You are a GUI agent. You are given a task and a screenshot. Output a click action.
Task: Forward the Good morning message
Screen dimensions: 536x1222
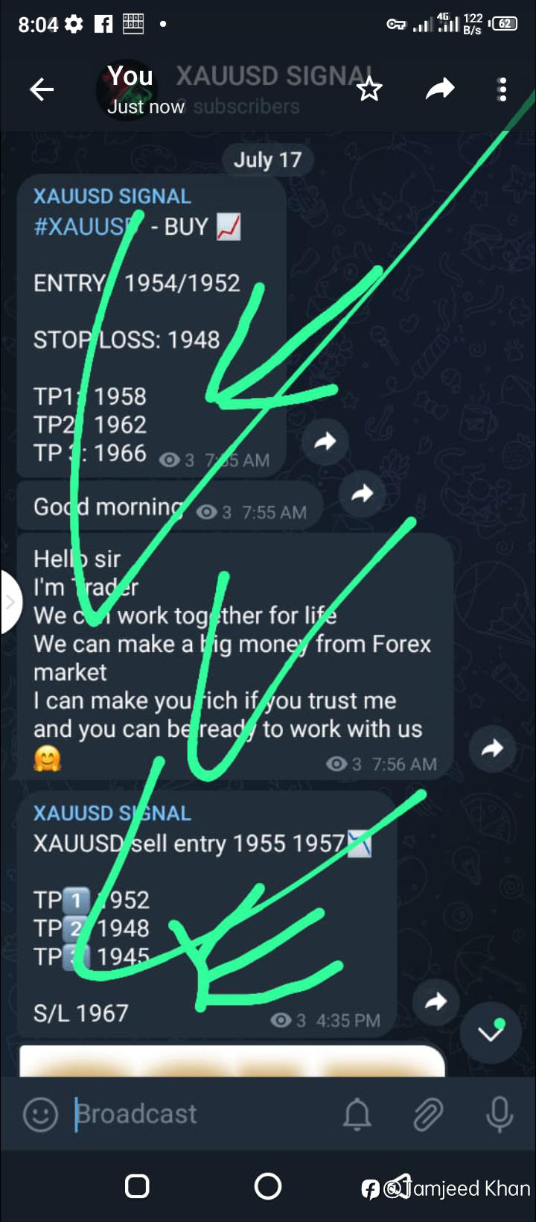[362, 493]
